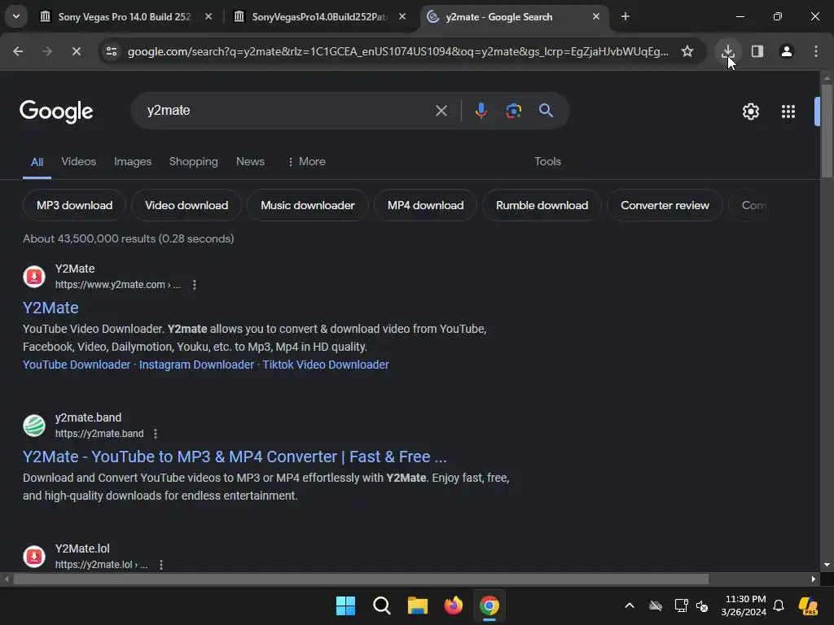Toggle Chrome side panel
This screenshot has width=834, height=625.
pyautogui.click(x=757, y=51)
